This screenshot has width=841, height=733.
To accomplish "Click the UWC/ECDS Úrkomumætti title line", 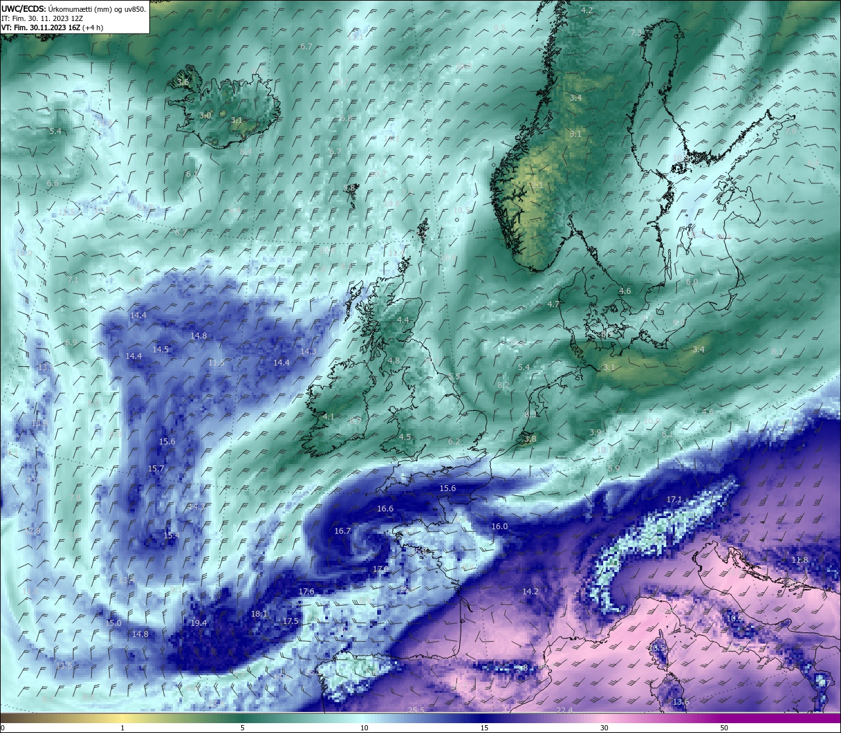I will [x=74, y=9].
